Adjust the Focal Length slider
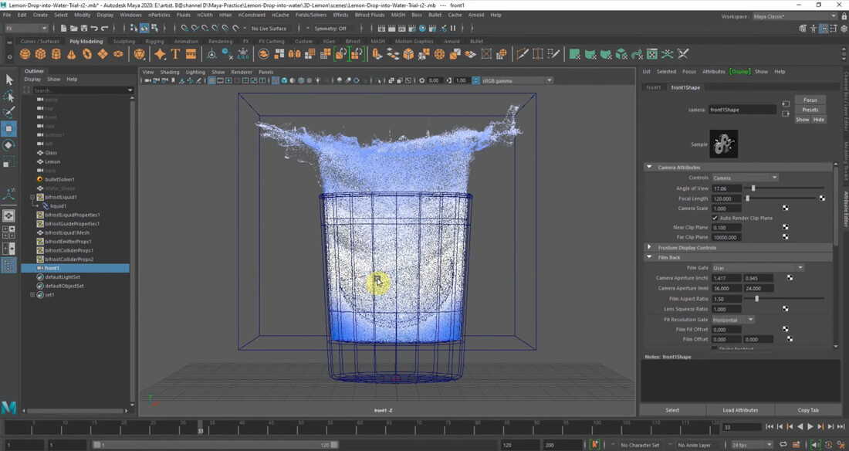The height and width of the screenshot is (451, 849). 748,198
